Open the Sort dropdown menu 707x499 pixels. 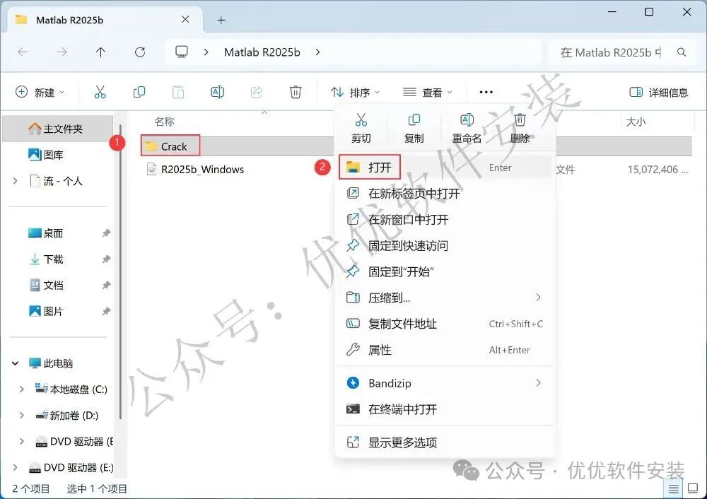(356, 93)
